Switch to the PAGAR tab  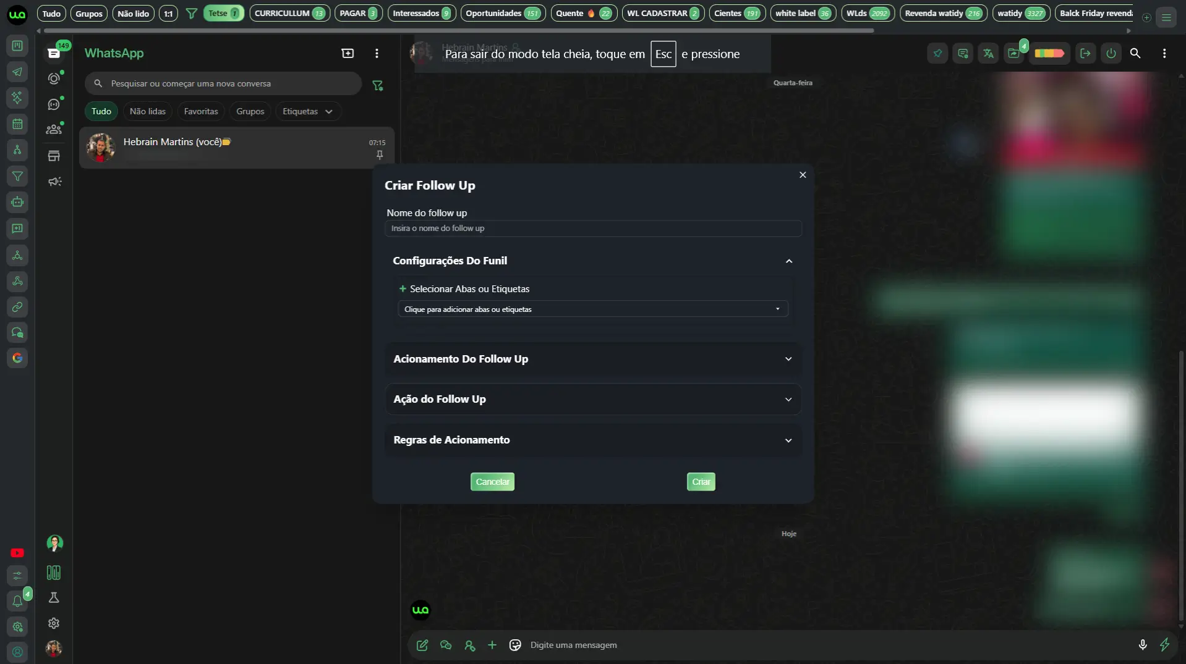(x=358, y=13)
